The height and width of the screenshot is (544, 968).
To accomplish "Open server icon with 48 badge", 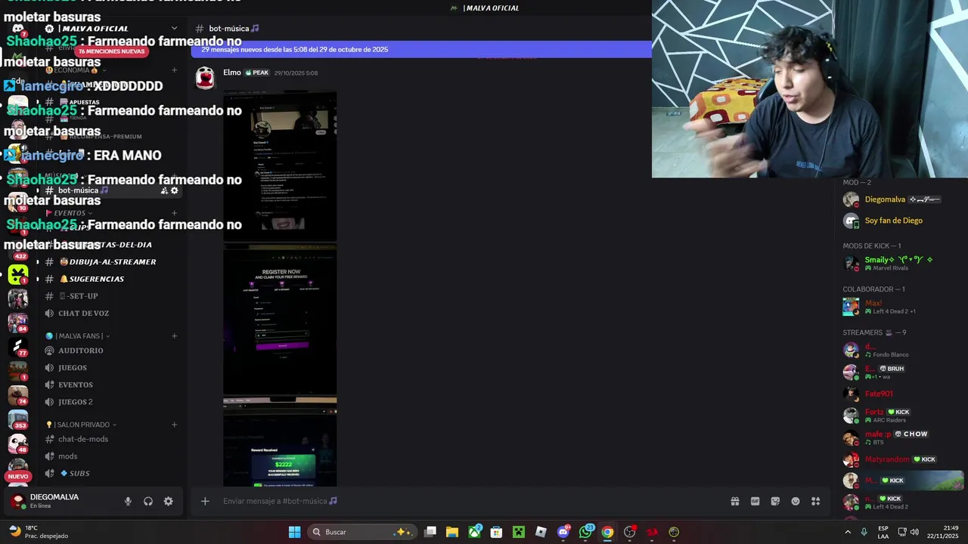I will point(18,444).
